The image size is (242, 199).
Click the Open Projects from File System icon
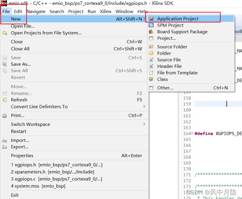(x=5, y=33)
